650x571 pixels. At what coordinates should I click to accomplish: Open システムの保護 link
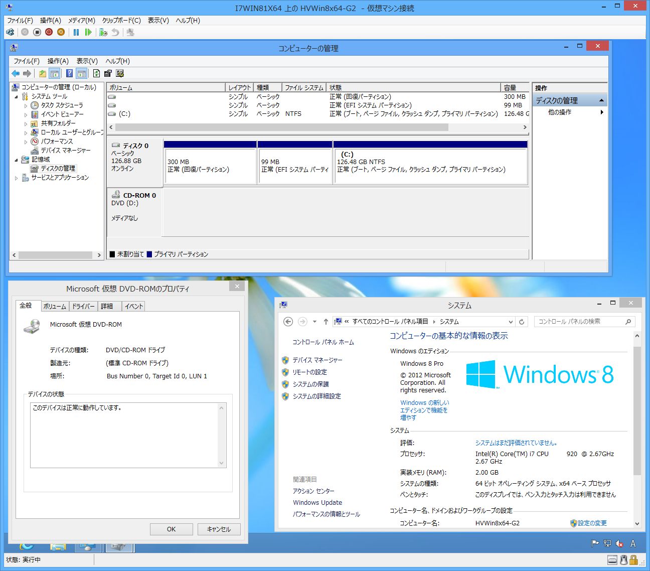[x=311, y=384]
